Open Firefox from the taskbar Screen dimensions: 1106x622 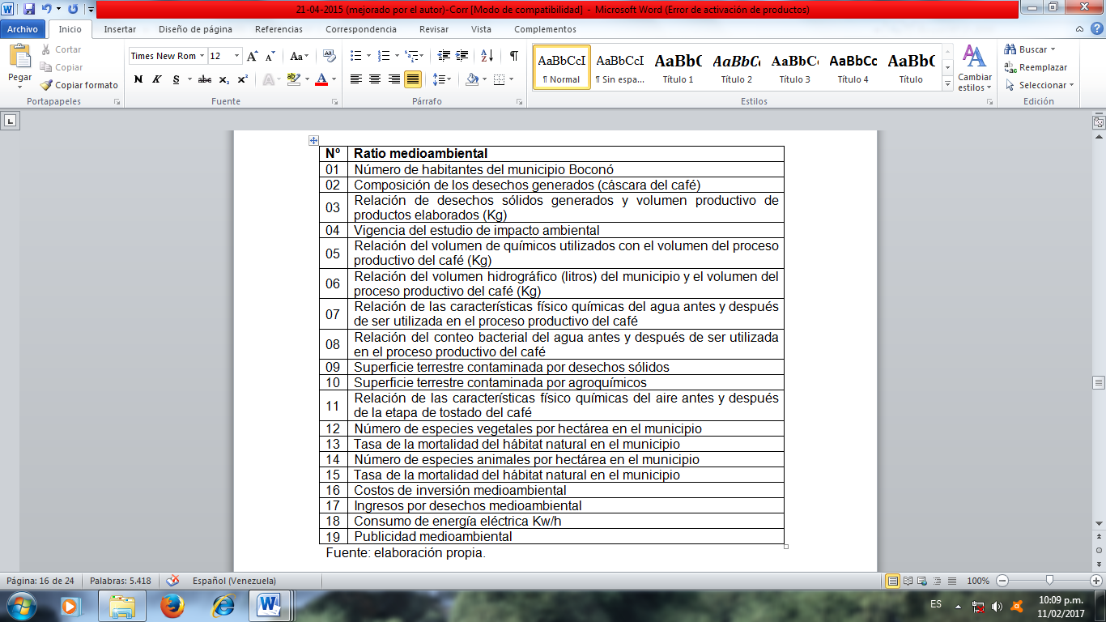click(x=172, y=605)
